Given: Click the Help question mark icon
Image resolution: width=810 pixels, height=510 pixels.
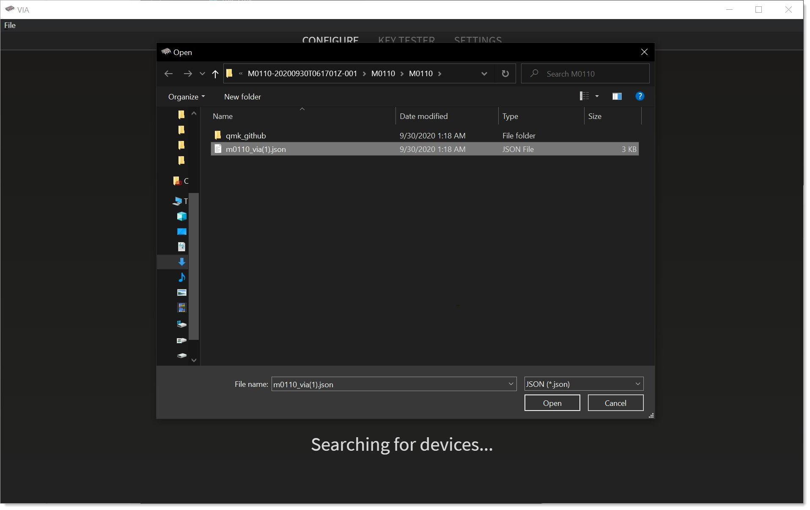Looking at the screenshot, I should tap(640, 96).
